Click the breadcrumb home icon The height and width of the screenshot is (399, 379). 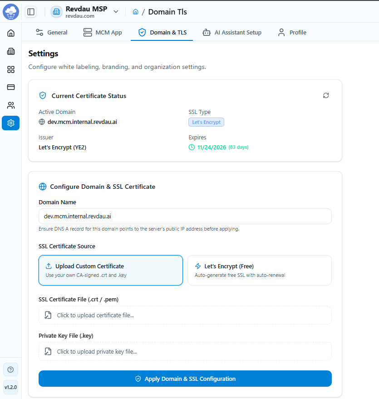136,12
